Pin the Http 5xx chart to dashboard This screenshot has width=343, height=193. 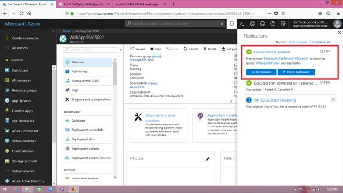click(207, 159)
